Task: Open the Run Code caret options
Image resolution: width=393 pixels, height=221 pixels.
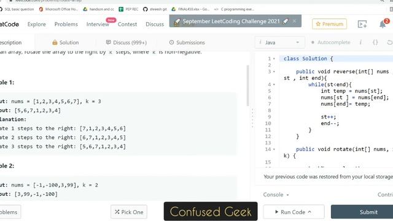Action: coord(309,212)
